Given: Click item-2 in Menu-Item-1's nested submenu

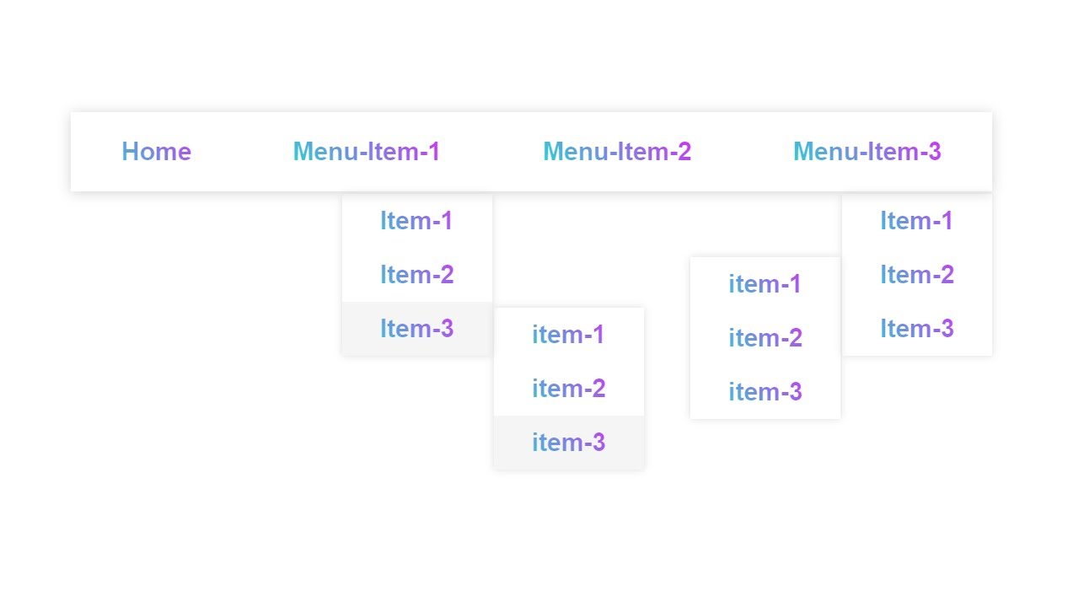Looking at the screenshot, I should click(568, 389).
